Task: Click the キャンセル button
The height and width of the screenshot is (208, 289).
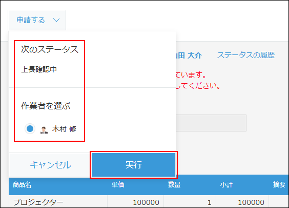Action: pyautogui.click(x=50, y=165)
